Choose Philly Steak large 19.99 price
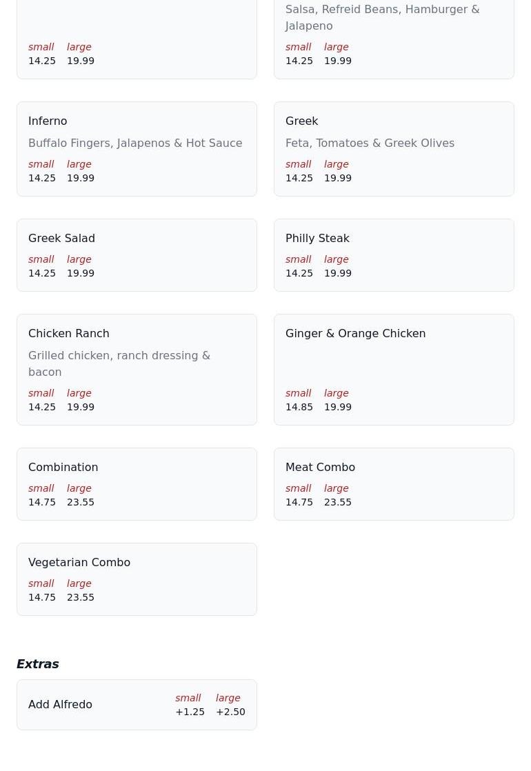This screenshot has height=771, width=531. tap(338, 273)
